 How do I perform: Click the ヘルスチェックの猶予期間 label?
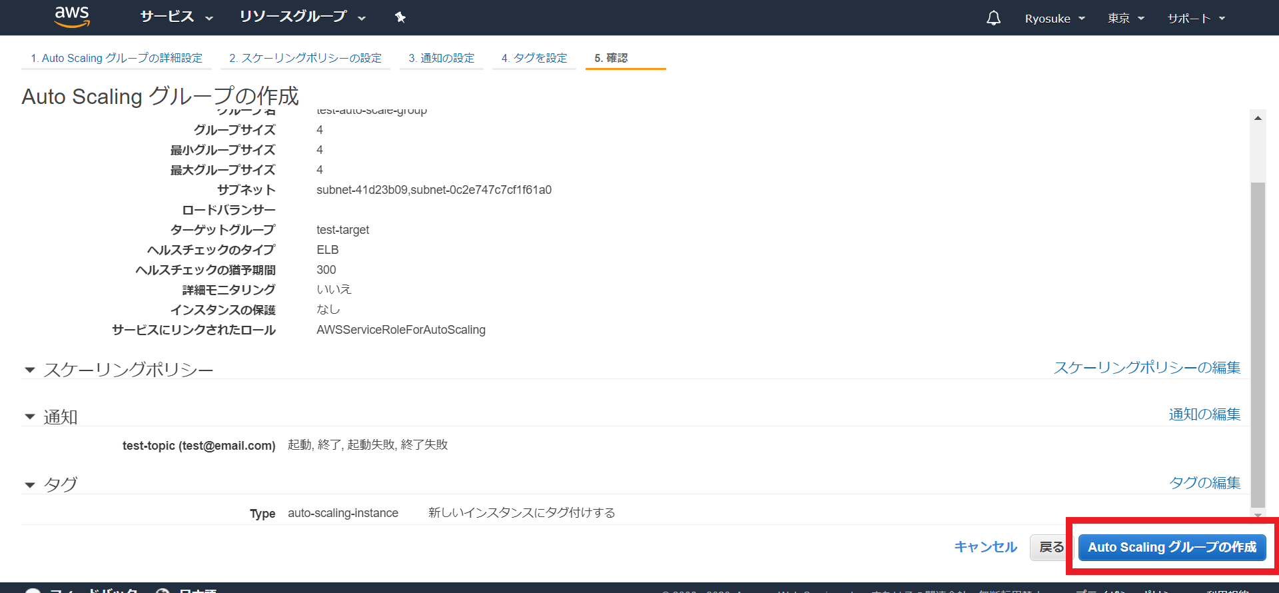tap(205, 270)
